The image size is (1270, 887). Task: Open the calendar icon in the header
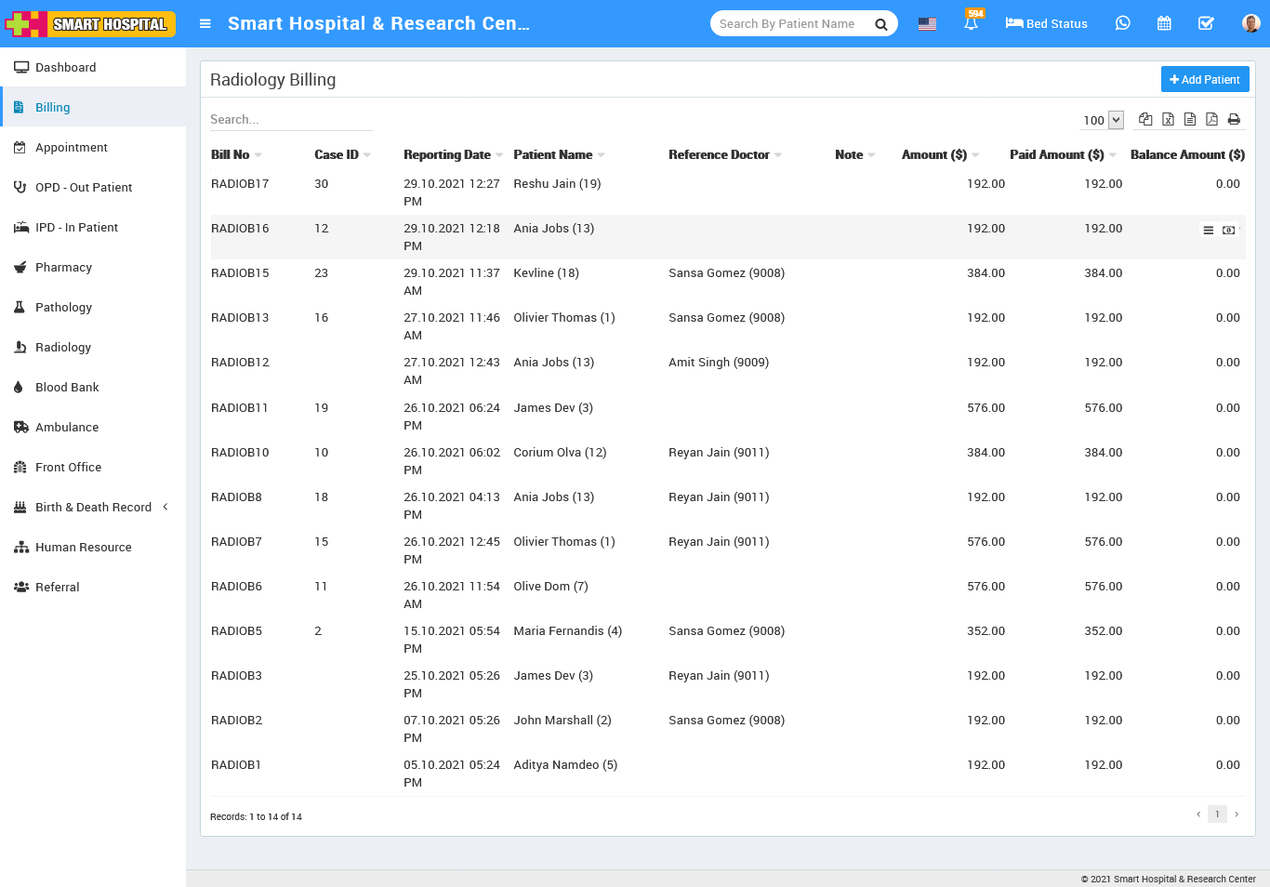pos(1164,23)
